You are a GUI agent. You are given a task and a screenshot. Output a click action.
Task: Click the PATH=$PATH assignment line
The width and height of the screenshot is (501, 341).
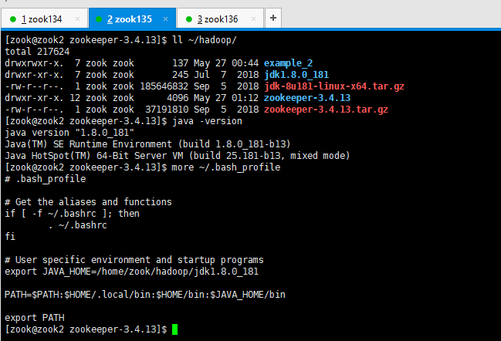(x=145, y=295)
